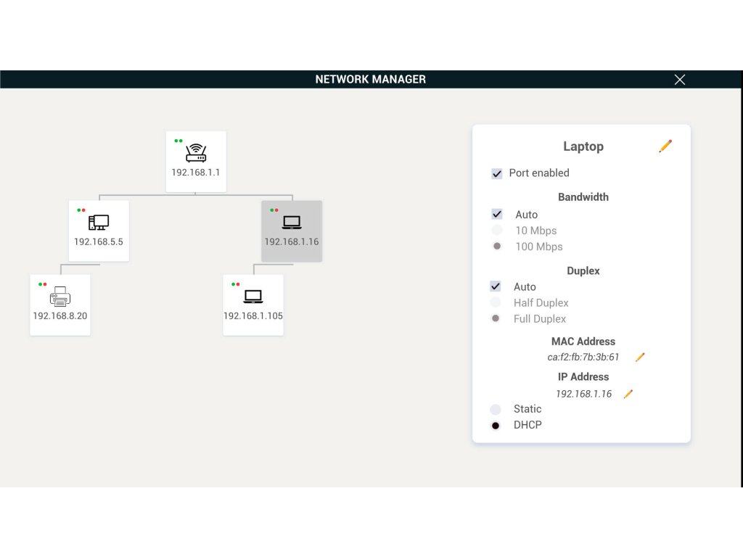Screen dimensions: 743x557
Task: Select the printer node 192.168.8.20
Action: (x=60, y=304)
